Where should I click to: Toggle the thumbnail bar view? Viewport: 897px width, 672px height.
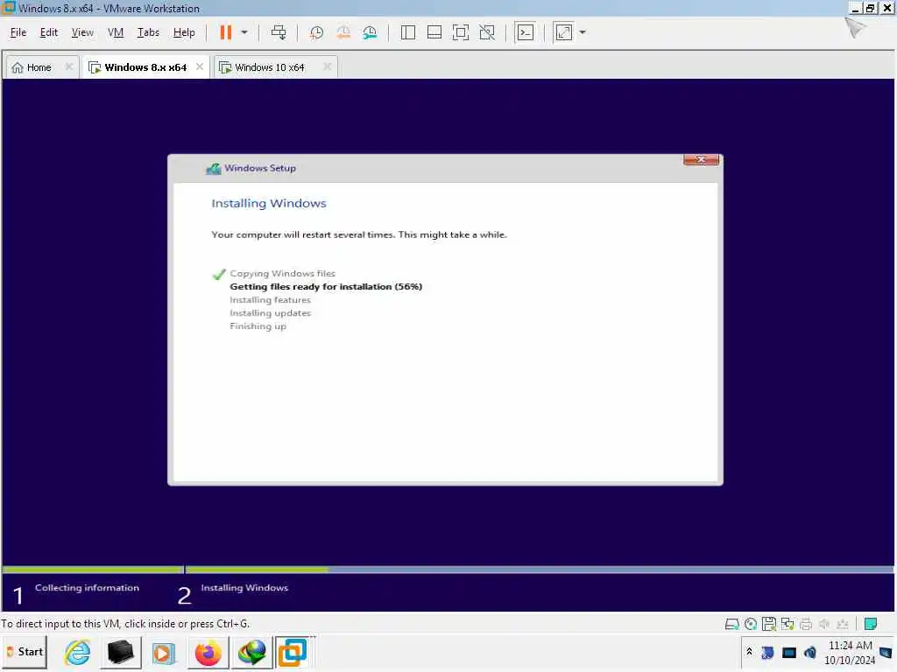pos(434,32)
